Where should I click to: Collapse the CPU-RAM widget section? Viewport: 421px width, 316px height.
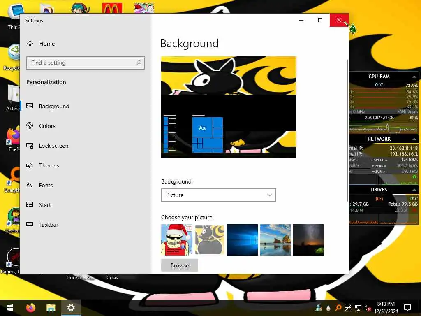414,77
